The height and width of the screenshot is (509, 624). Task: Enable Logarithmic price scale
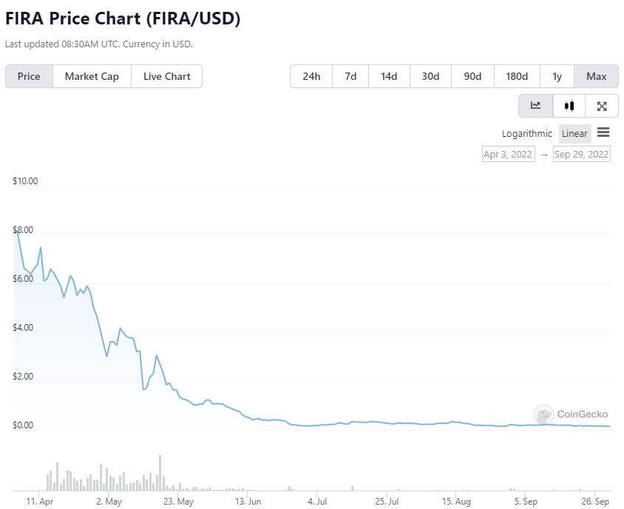(526, 133)
